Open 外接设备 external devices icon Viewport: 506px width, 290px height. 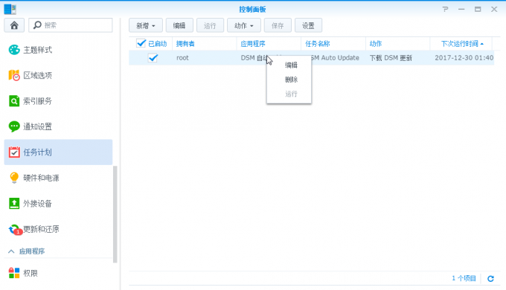pos(14,204)
